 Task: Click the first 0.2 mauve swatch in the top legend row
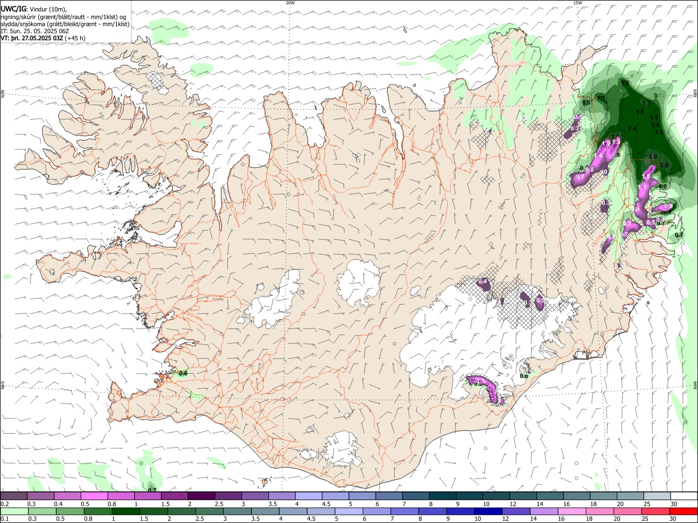pos(14,496)
